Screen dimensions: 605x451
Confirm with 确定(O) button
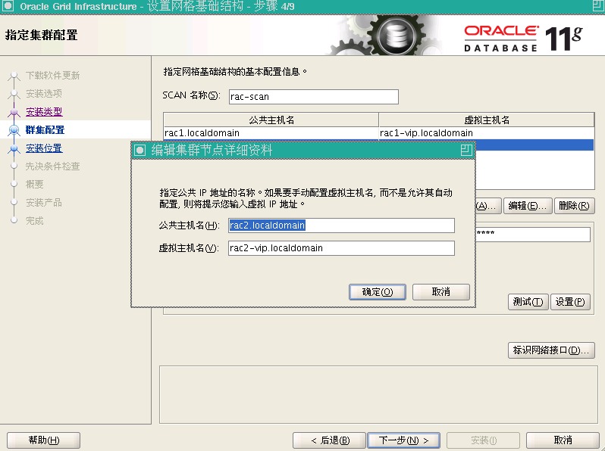click(378, 292)
